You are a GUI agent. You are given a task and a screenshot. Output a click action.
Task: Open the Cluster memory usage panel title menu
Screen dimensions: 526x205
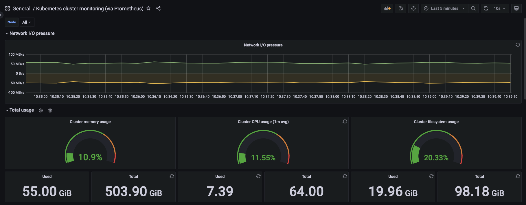(x=90, y=122)
